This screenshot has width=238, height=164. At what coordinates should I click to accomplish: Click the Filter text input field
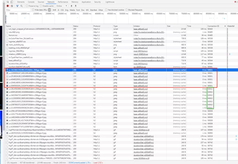click(18, 10)
